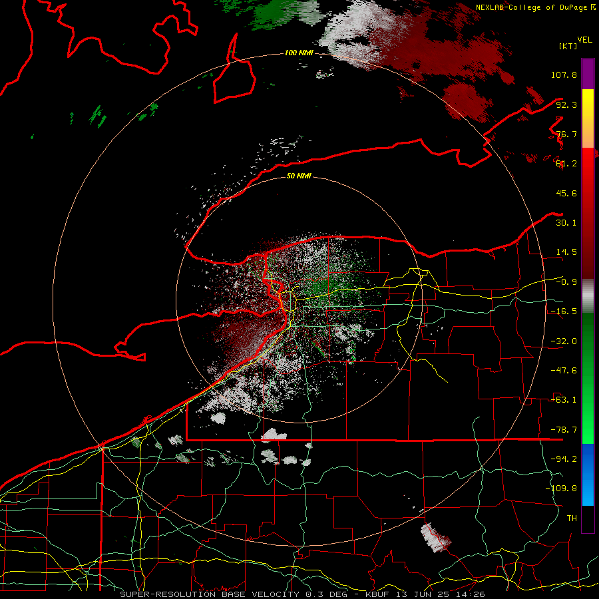This screenshot has height=599, width=599.
Task: Click the -109.8 velocity scale value
Action: coord(561,489)
